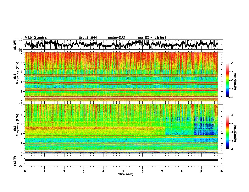Screen dimensions: 249x192
Task: Click the "5" tick on ch.3(V) axis
Action: [22, 156]
